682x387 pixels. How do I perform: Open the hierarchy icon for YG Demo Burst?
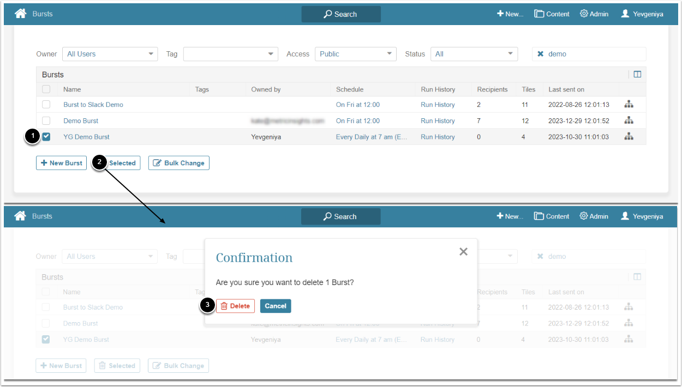629,137
